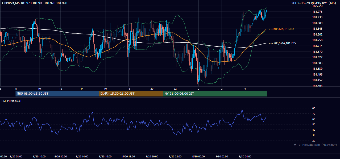
Task: Click the RSI(14) 65.5231 indicator label
Action: (11, 101)
